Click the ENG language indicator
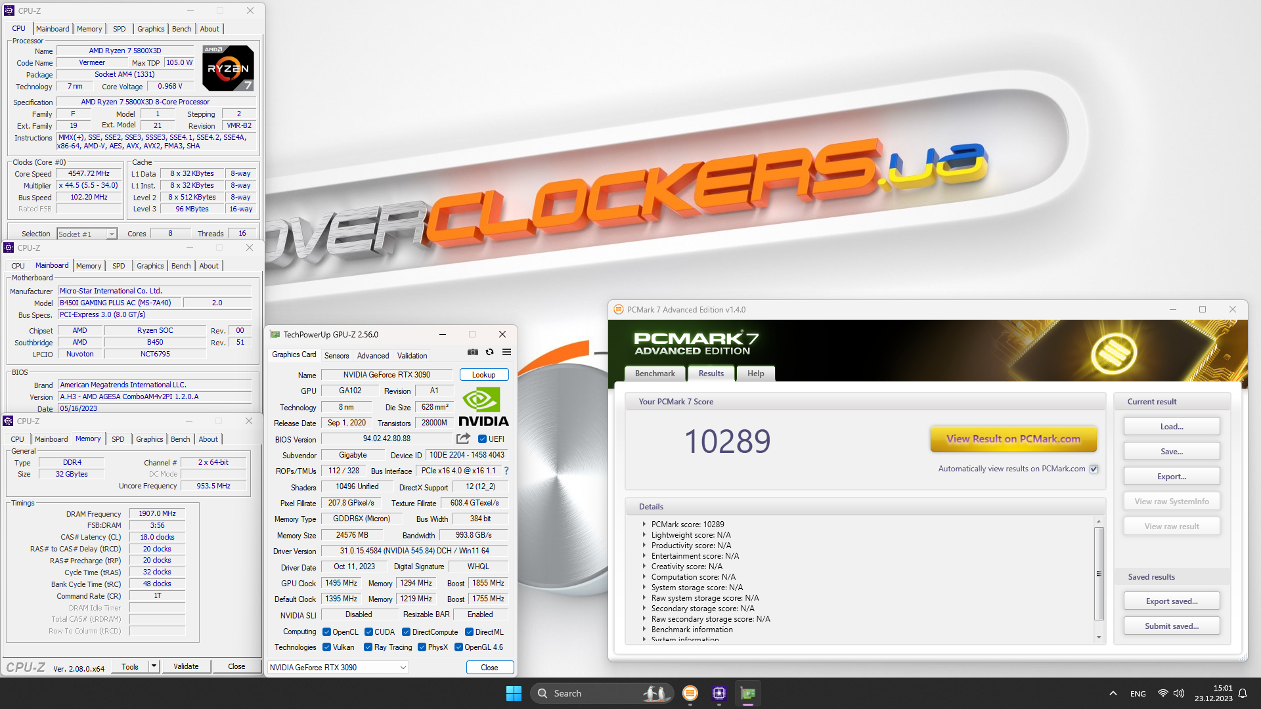Screen dimensions: 1261x709 [1138, 694]
